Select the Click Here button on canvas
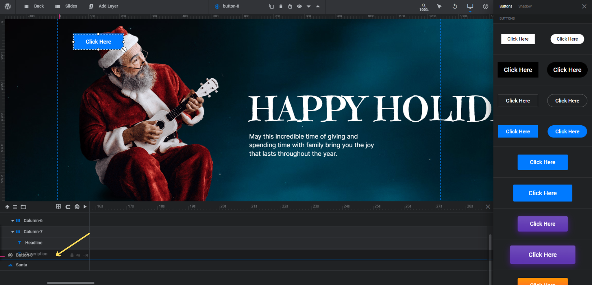 click(98, 42)
